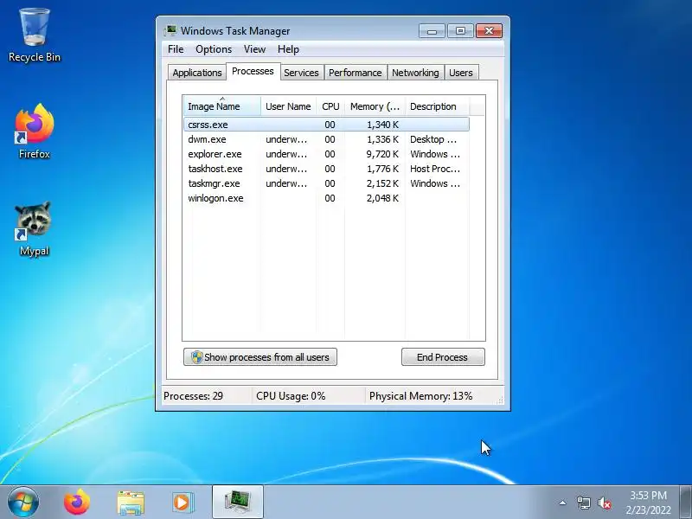Open Windows Explorer from the taskbar

[131, 503]
